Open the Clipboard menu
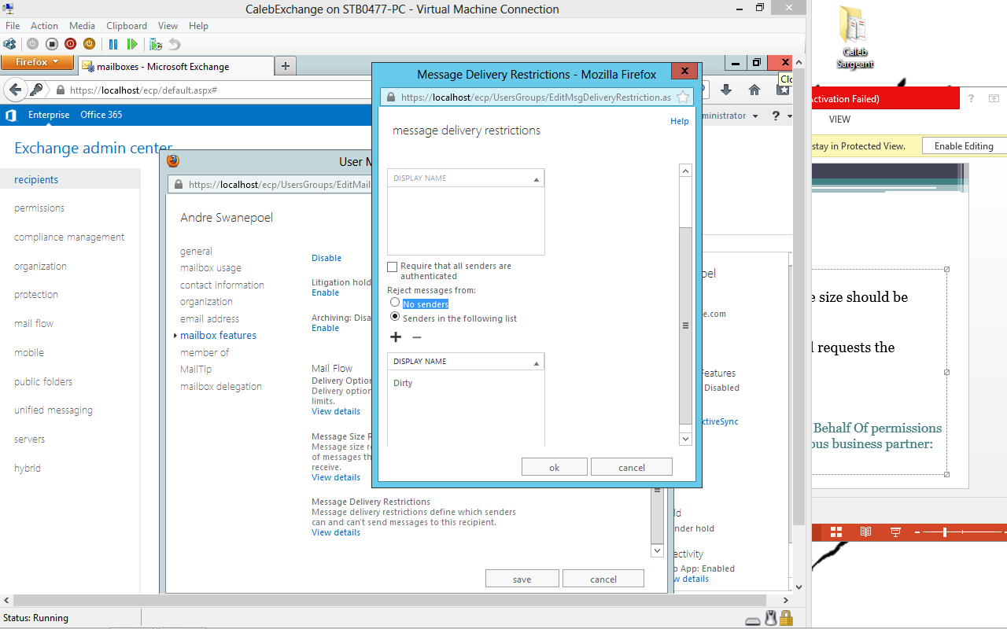This screenshot has height=629, width=1007. [x=126, y=26]
